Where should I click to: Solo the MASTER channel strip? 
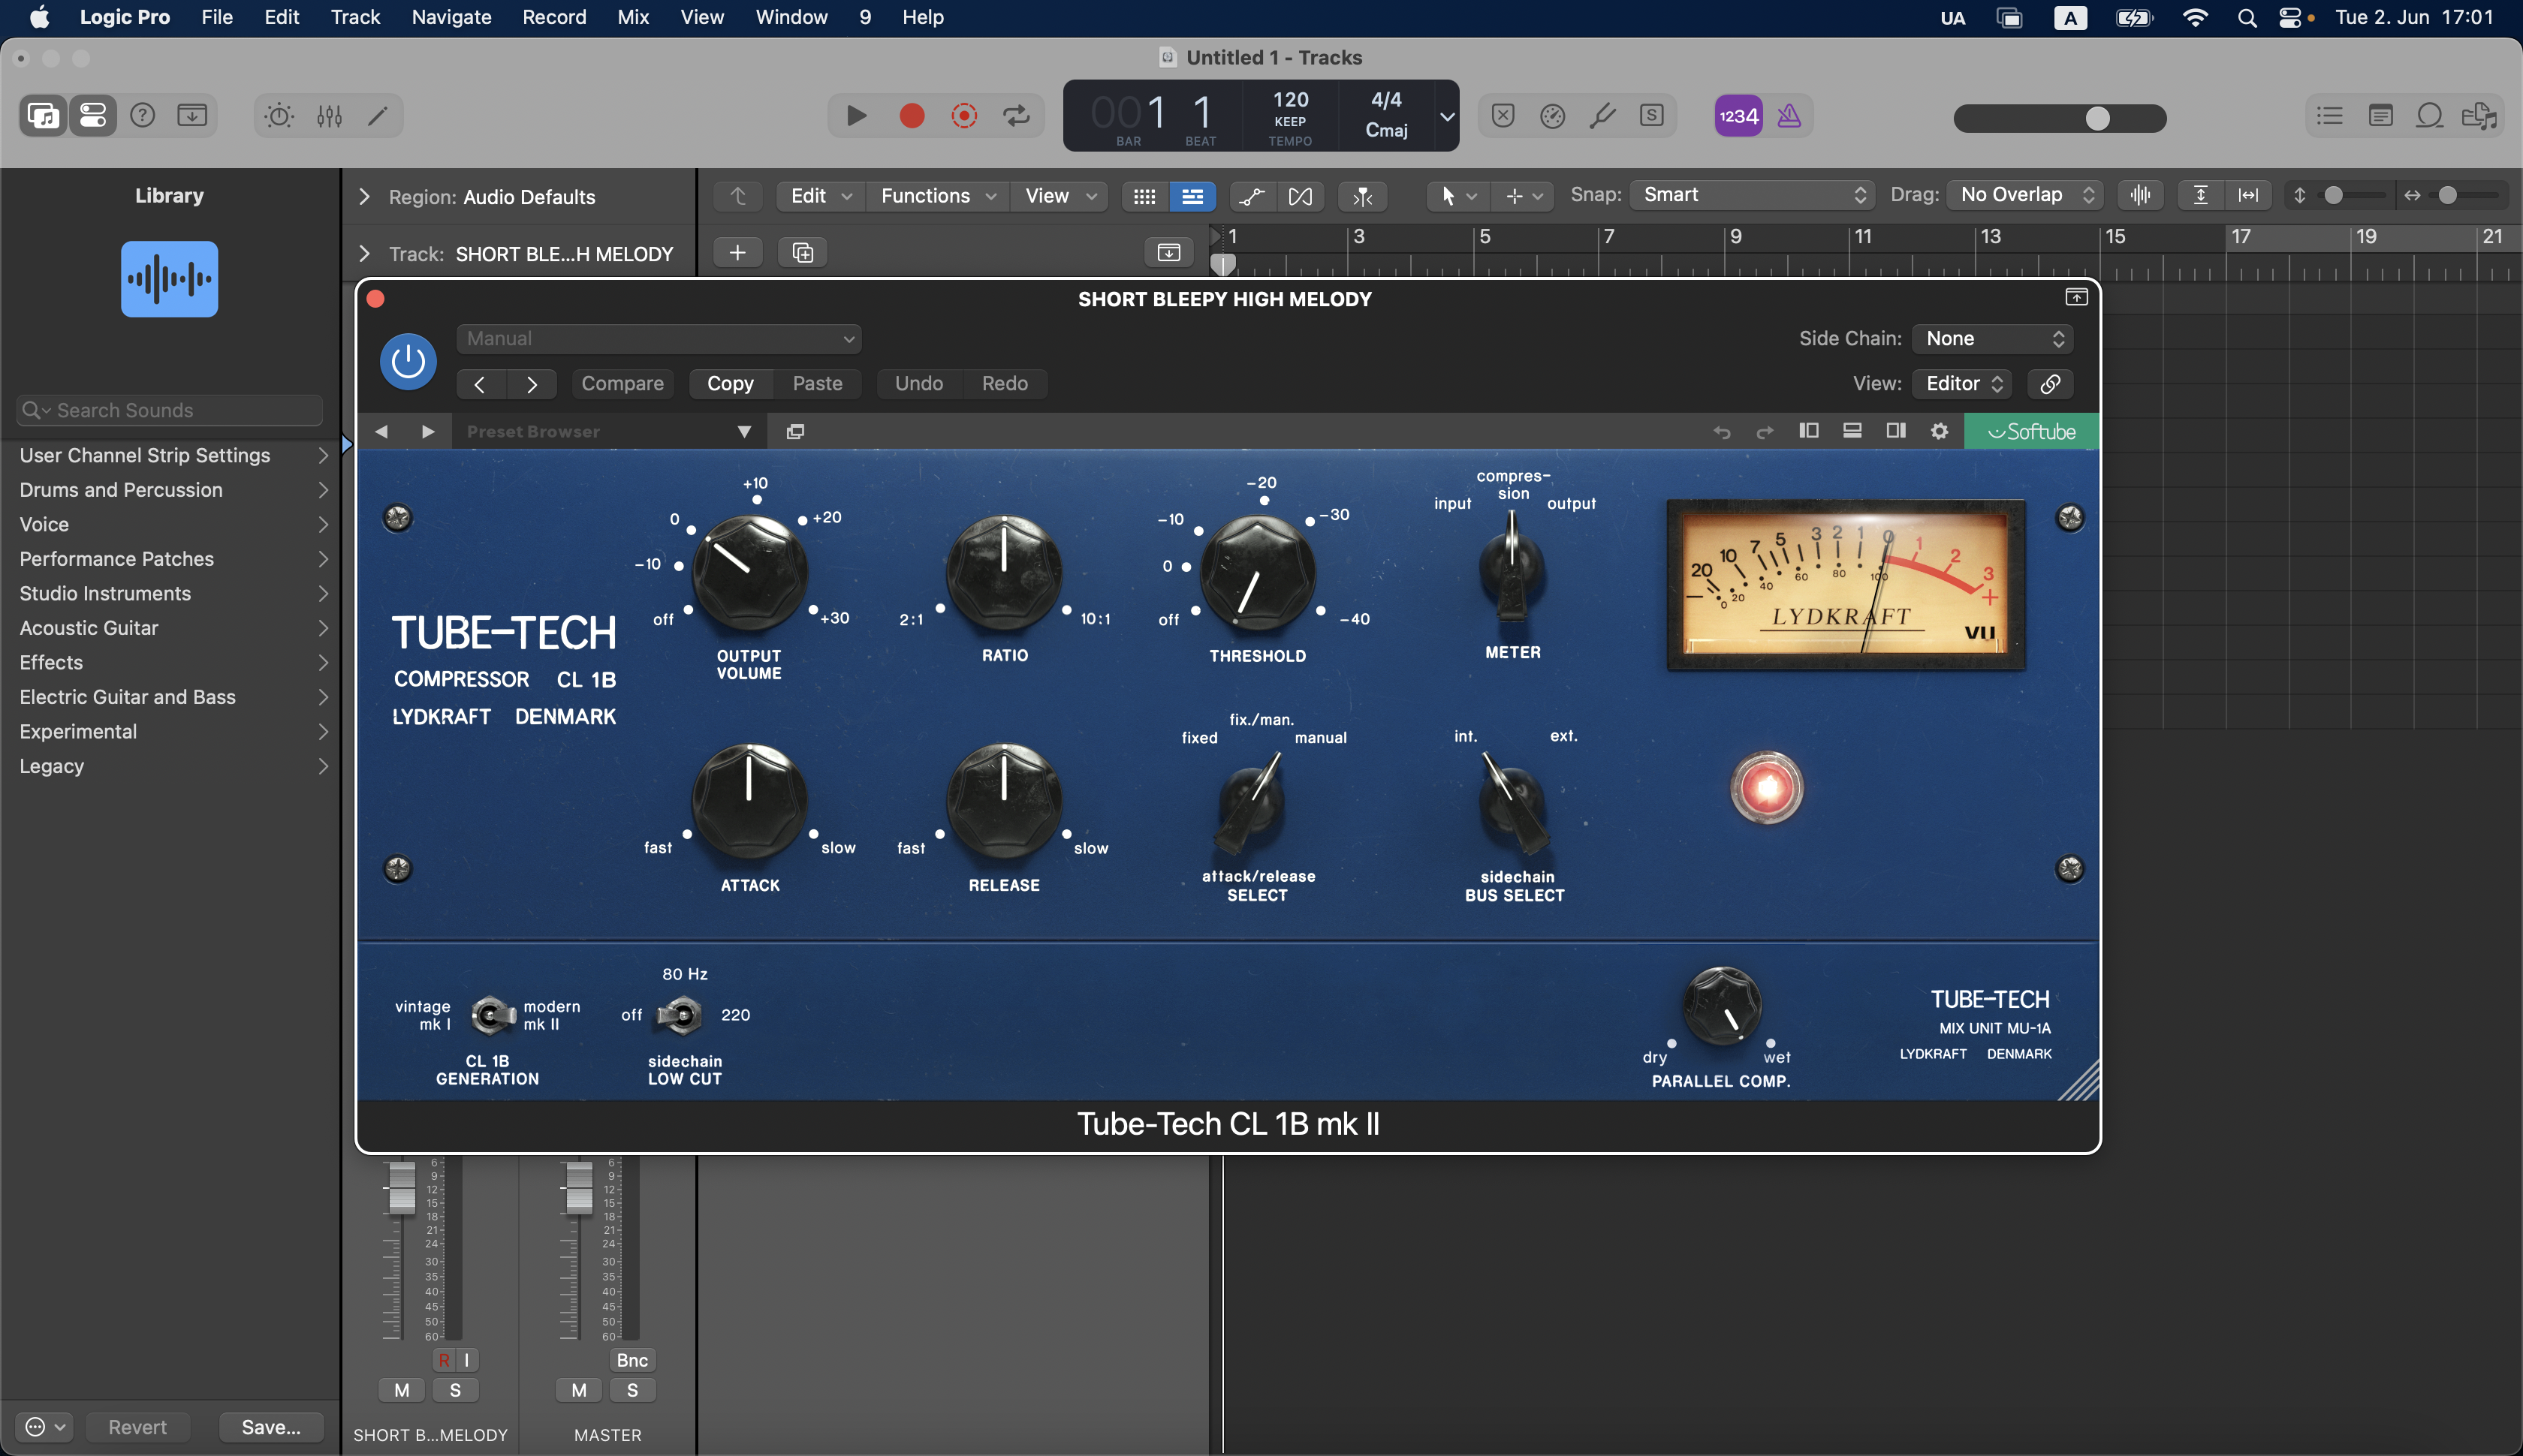[632, 1390]
